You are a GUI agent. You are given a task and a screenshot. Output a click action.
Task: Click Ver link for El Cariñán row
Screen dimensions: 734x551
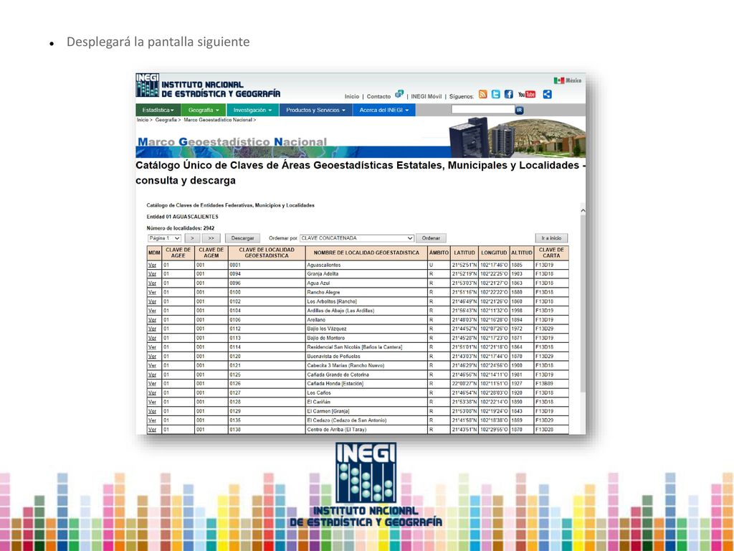[152, 402]
